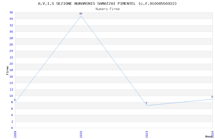This screenshot has height=139, width=215.
Task: Click the y-axis tick value 26
Action: tap(11, 44)
